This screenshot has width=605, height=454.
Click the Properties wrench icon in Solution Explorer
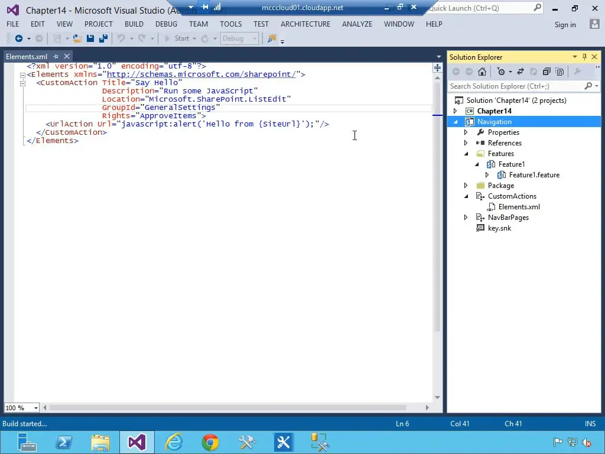578,72
